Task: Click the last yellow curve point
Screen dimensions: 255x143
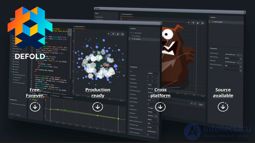Action: coord(118,119)
